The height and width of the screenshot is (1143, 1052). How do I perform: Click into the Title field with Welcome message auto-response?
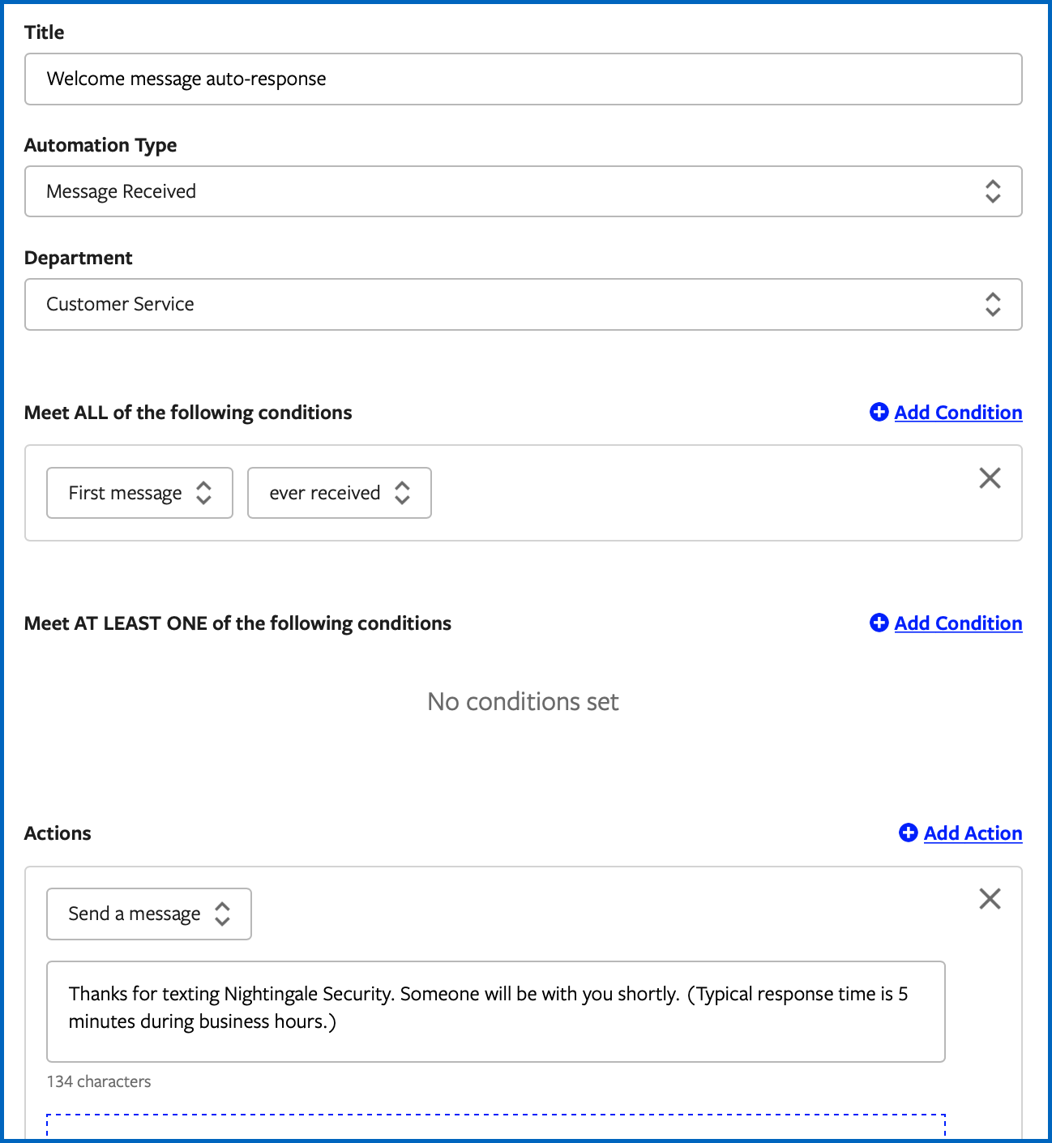coord(524,79)
